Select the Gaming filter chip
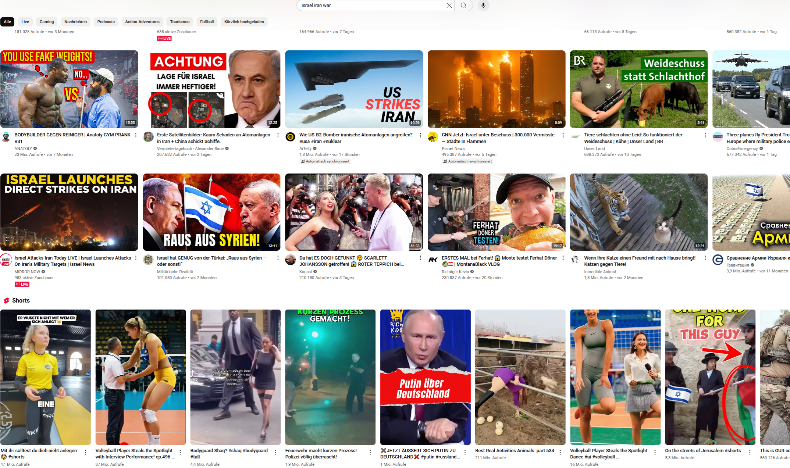Image resolution: width=790 pixels, height=468 pixels. [47, 22]
